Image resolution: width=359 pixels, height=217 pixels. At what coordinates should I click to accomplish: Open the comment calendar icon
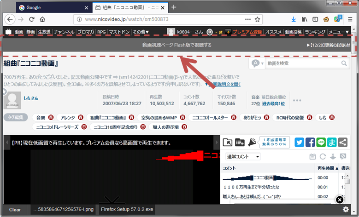312,156
